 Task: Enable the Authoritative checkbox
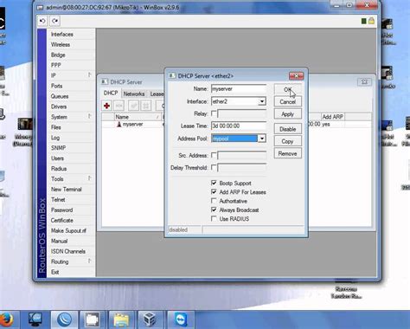point(214,201)
